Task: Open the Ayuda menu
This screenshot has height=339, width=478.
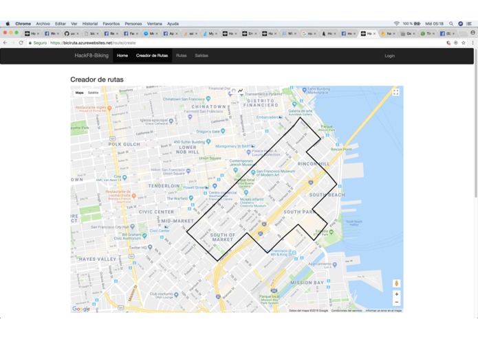Action: (x=173, y=24)
